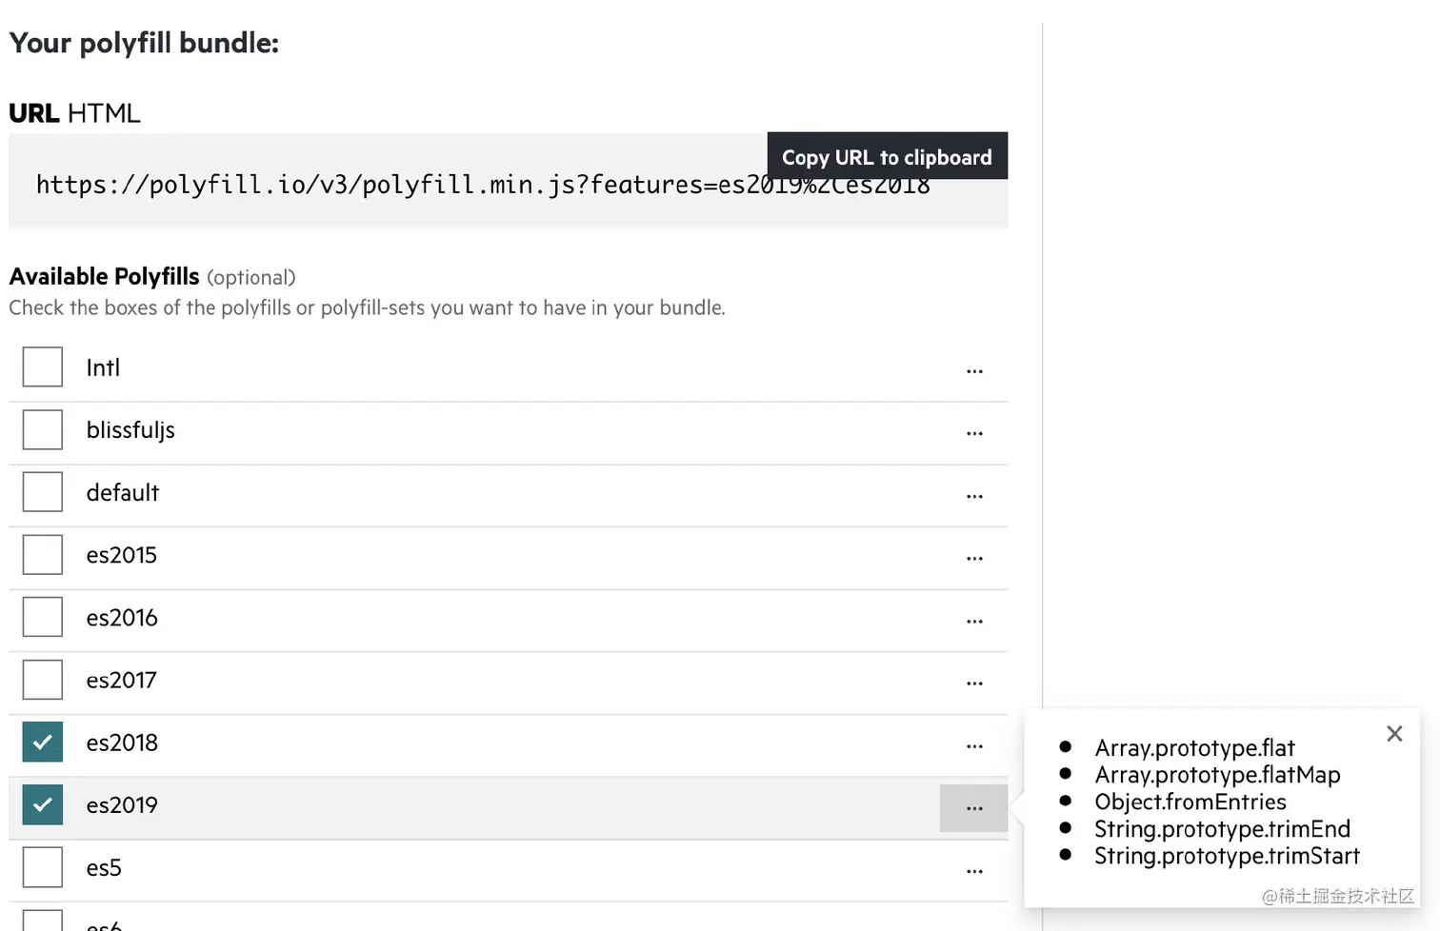
Task: Show es2017 polyfill list via ellipsis
Action: coord(974,683)
